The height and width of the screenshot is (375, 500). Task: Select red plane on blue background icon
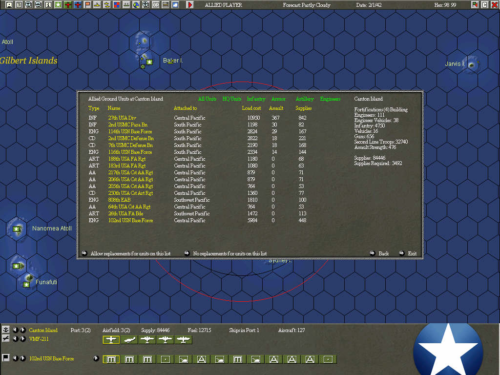(x=78, y=5)
